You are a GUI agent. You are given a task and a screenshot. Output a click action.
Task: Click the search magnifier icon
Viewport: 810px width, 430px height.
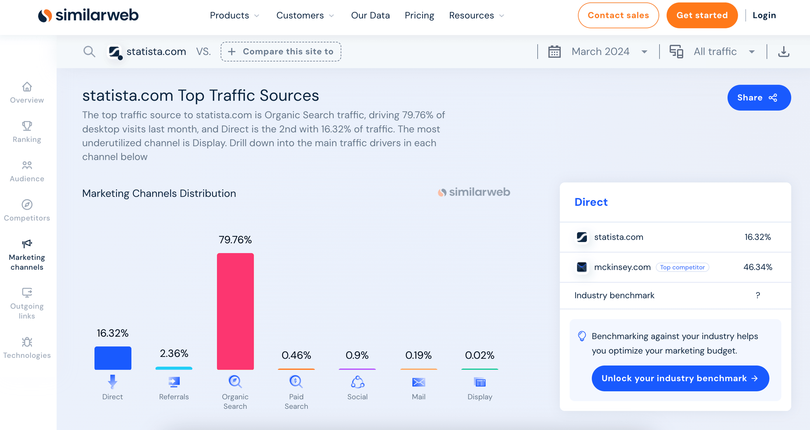point(89,52)
